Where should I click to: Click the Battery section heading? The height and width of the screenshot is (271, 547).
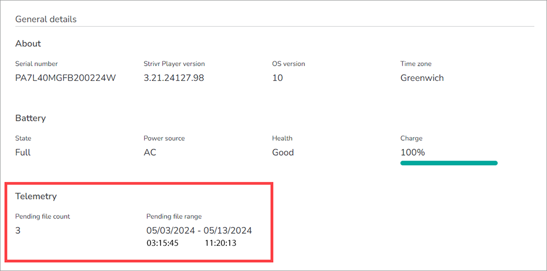[30, 118]
